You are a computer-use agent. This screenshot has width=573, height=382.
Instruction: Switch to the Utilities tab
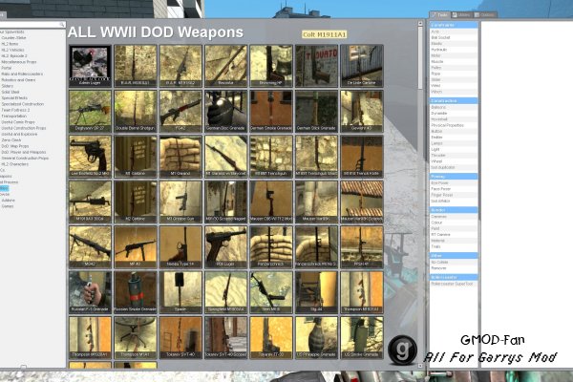pyautogui.click(x=461, y=15)
